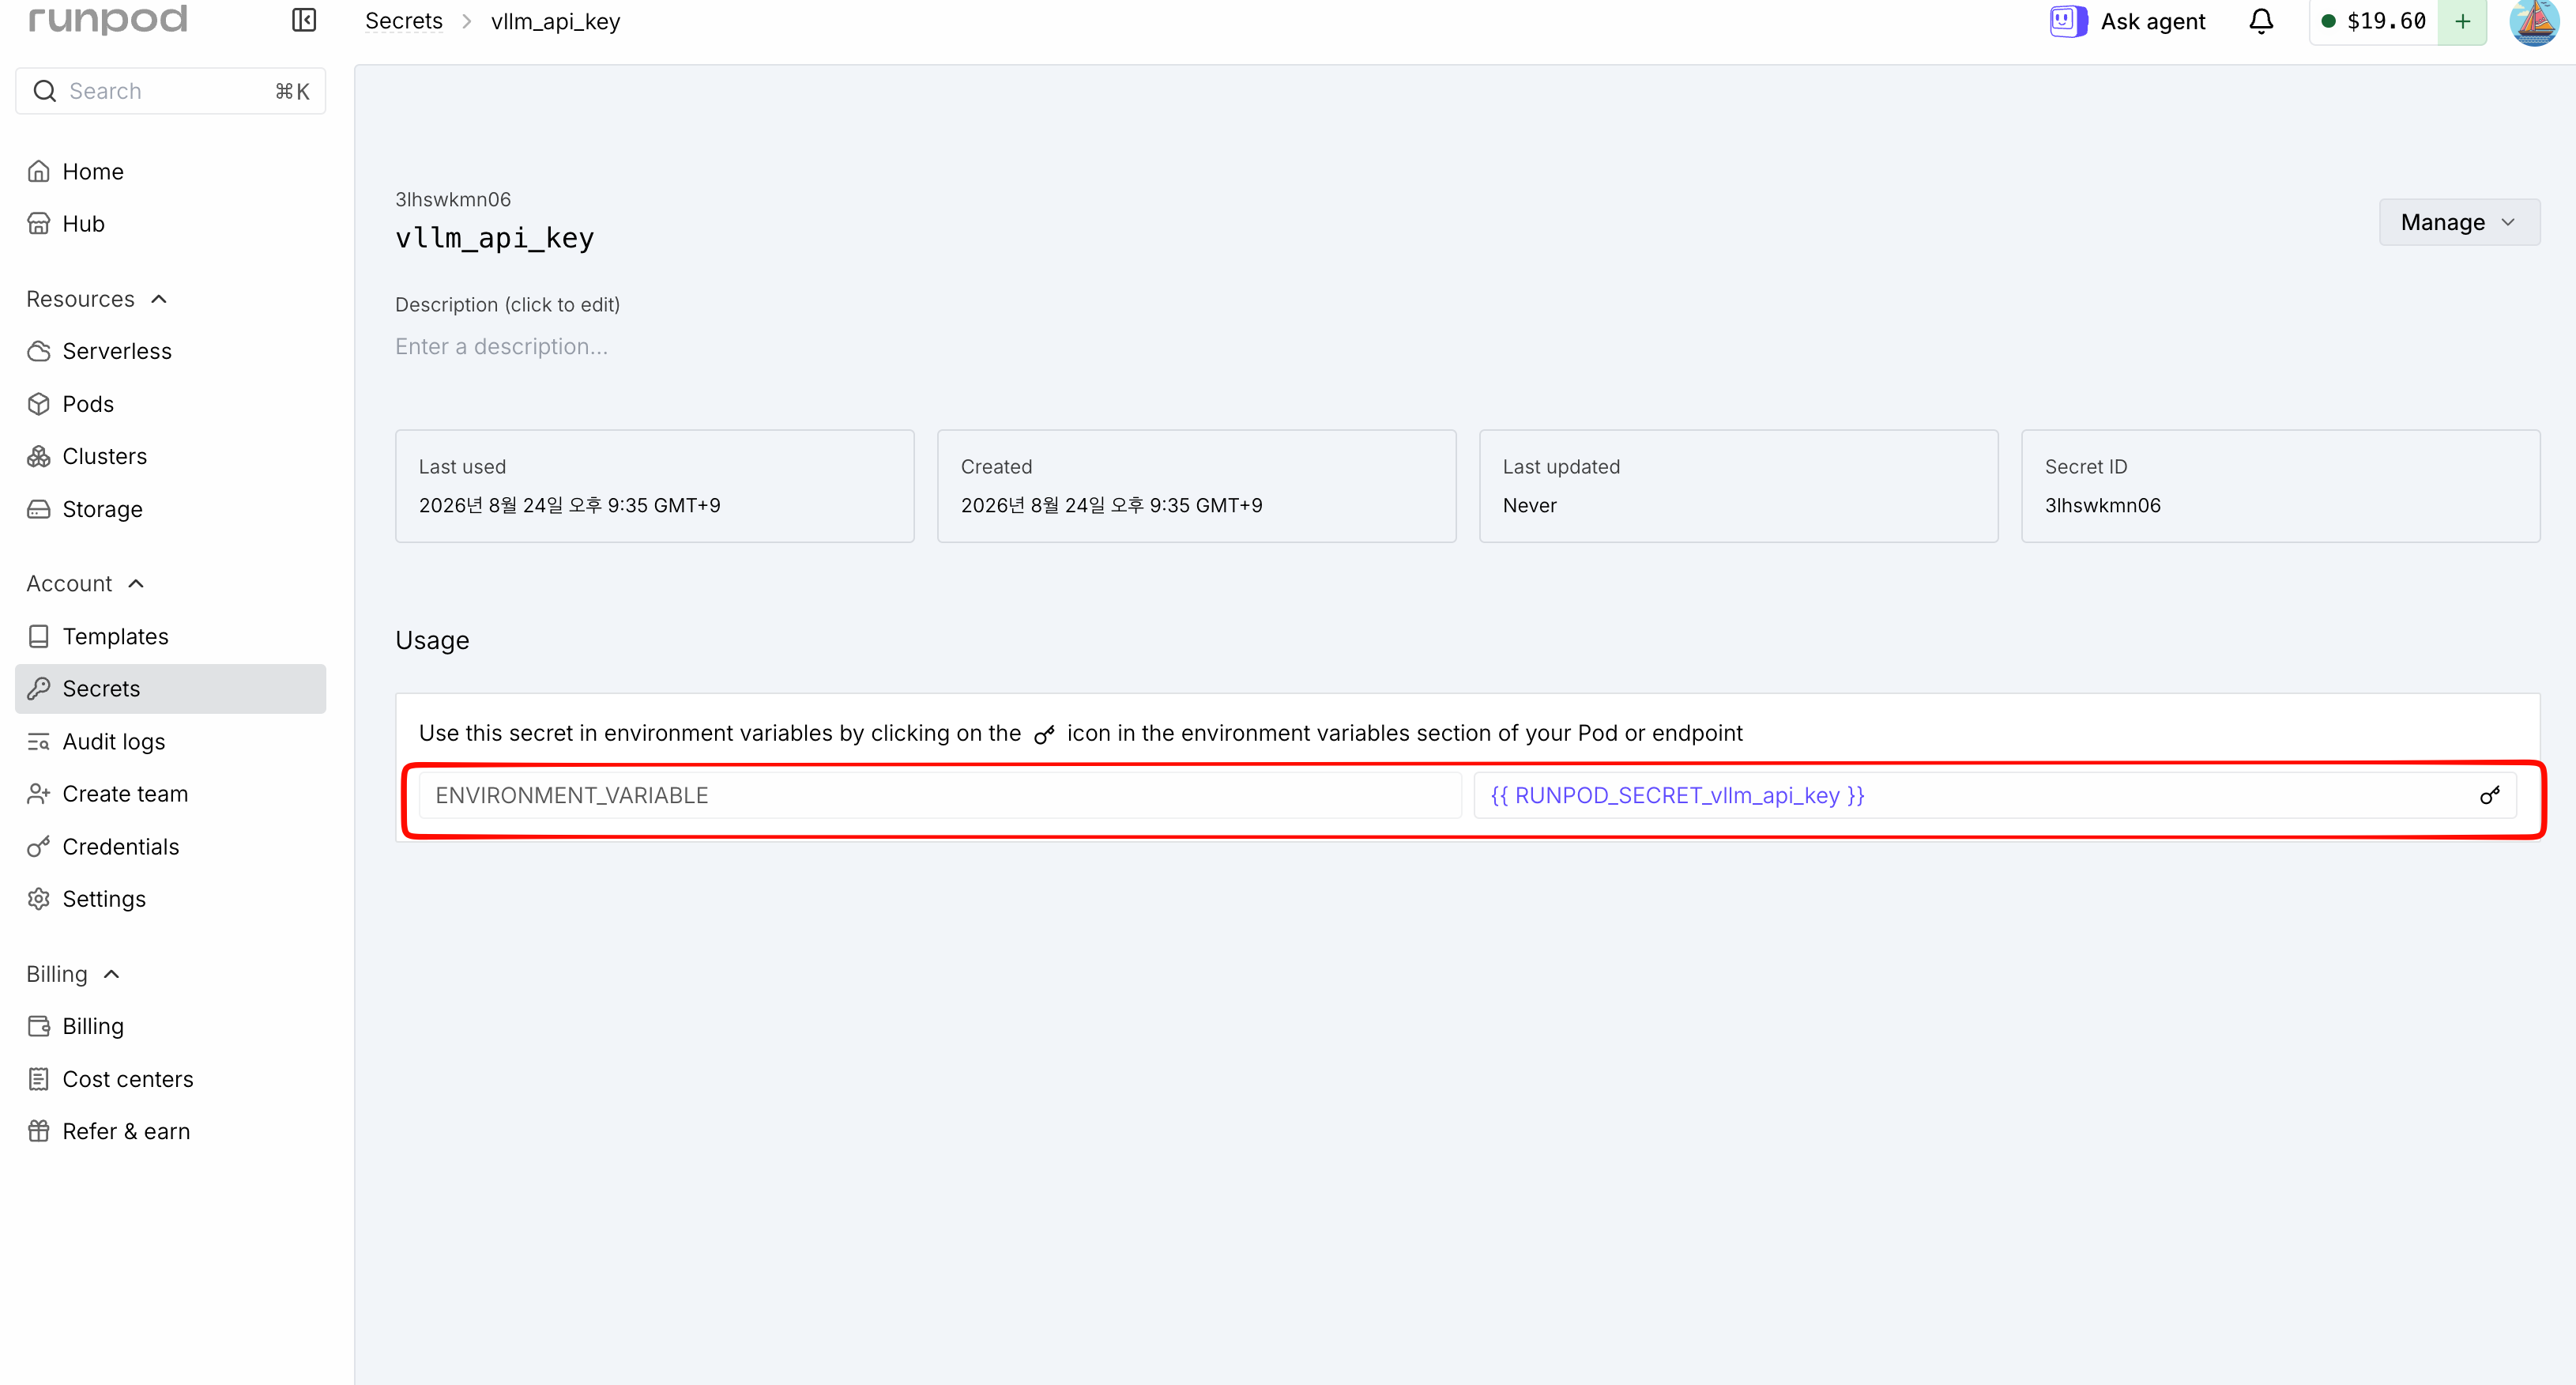Collapse the sidebar panel icon
This screenshot has width=2576, height=1385.
(x=304, y=20)
